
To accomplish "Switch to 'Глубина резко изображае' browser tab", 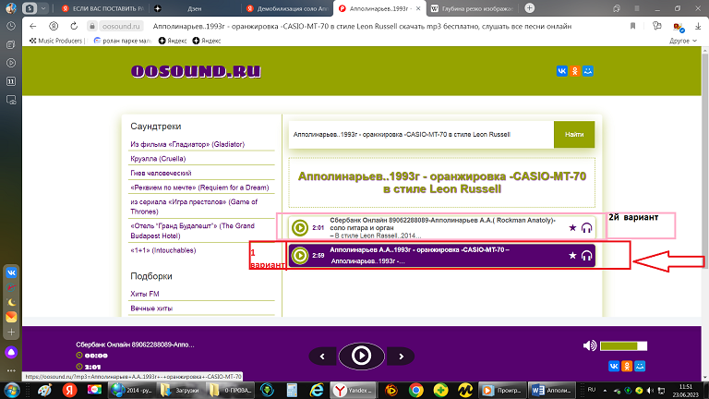I will coord(472,8).
